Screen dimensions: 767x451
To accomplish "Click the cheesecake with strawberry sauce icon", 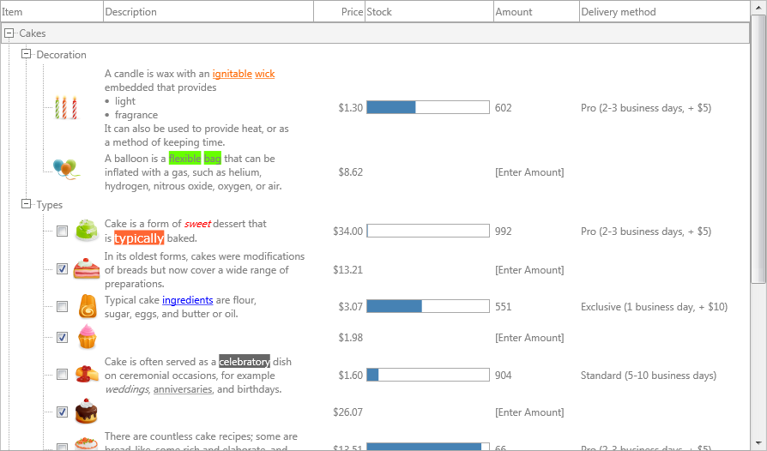I will 87,375.
